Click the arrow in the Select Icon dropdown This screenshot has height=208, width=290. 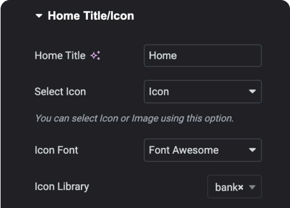(x=252, y=91)
